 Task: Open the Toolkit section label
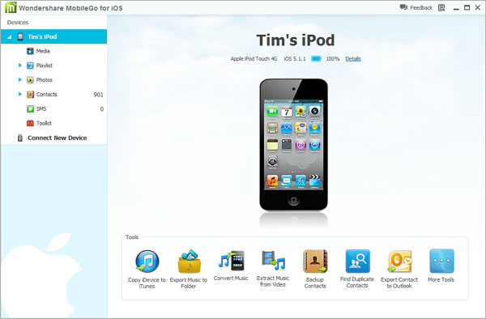44,123
